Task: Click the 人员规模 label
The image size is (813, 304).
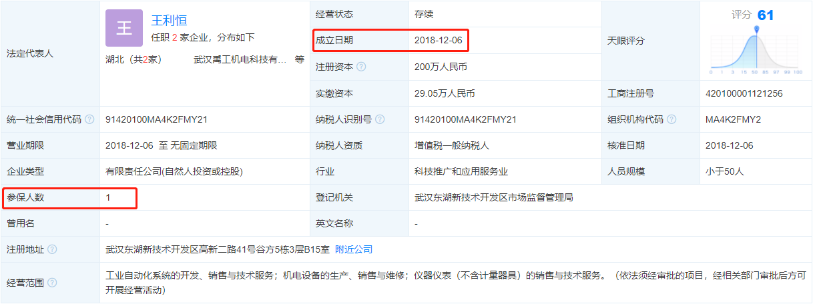Action: coord(626,171)
